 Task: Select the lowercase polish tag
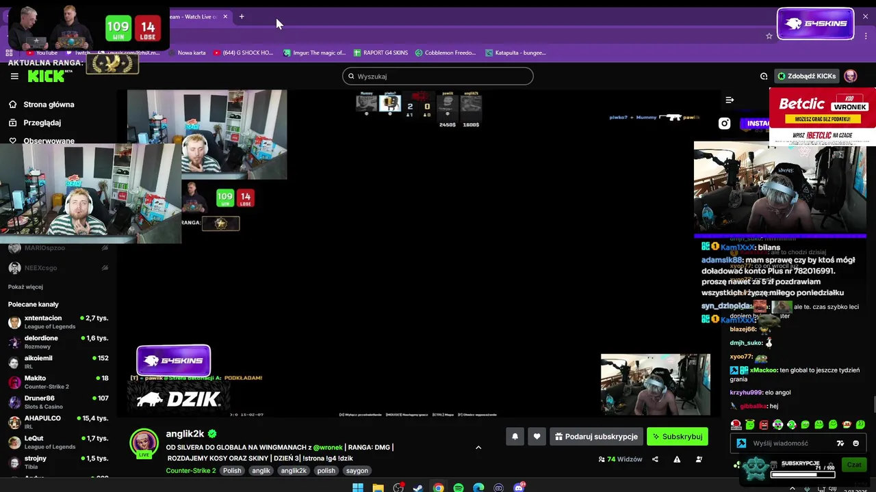pyautogui.click(x=326, y=471)
